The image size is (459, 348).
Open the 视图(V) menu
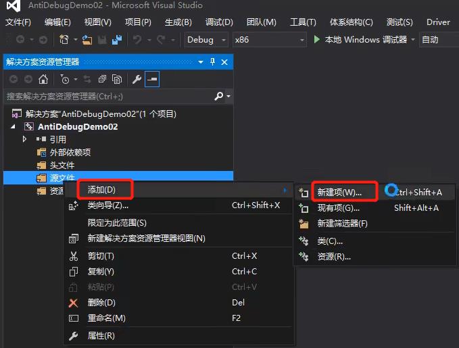tap(98, 22)
